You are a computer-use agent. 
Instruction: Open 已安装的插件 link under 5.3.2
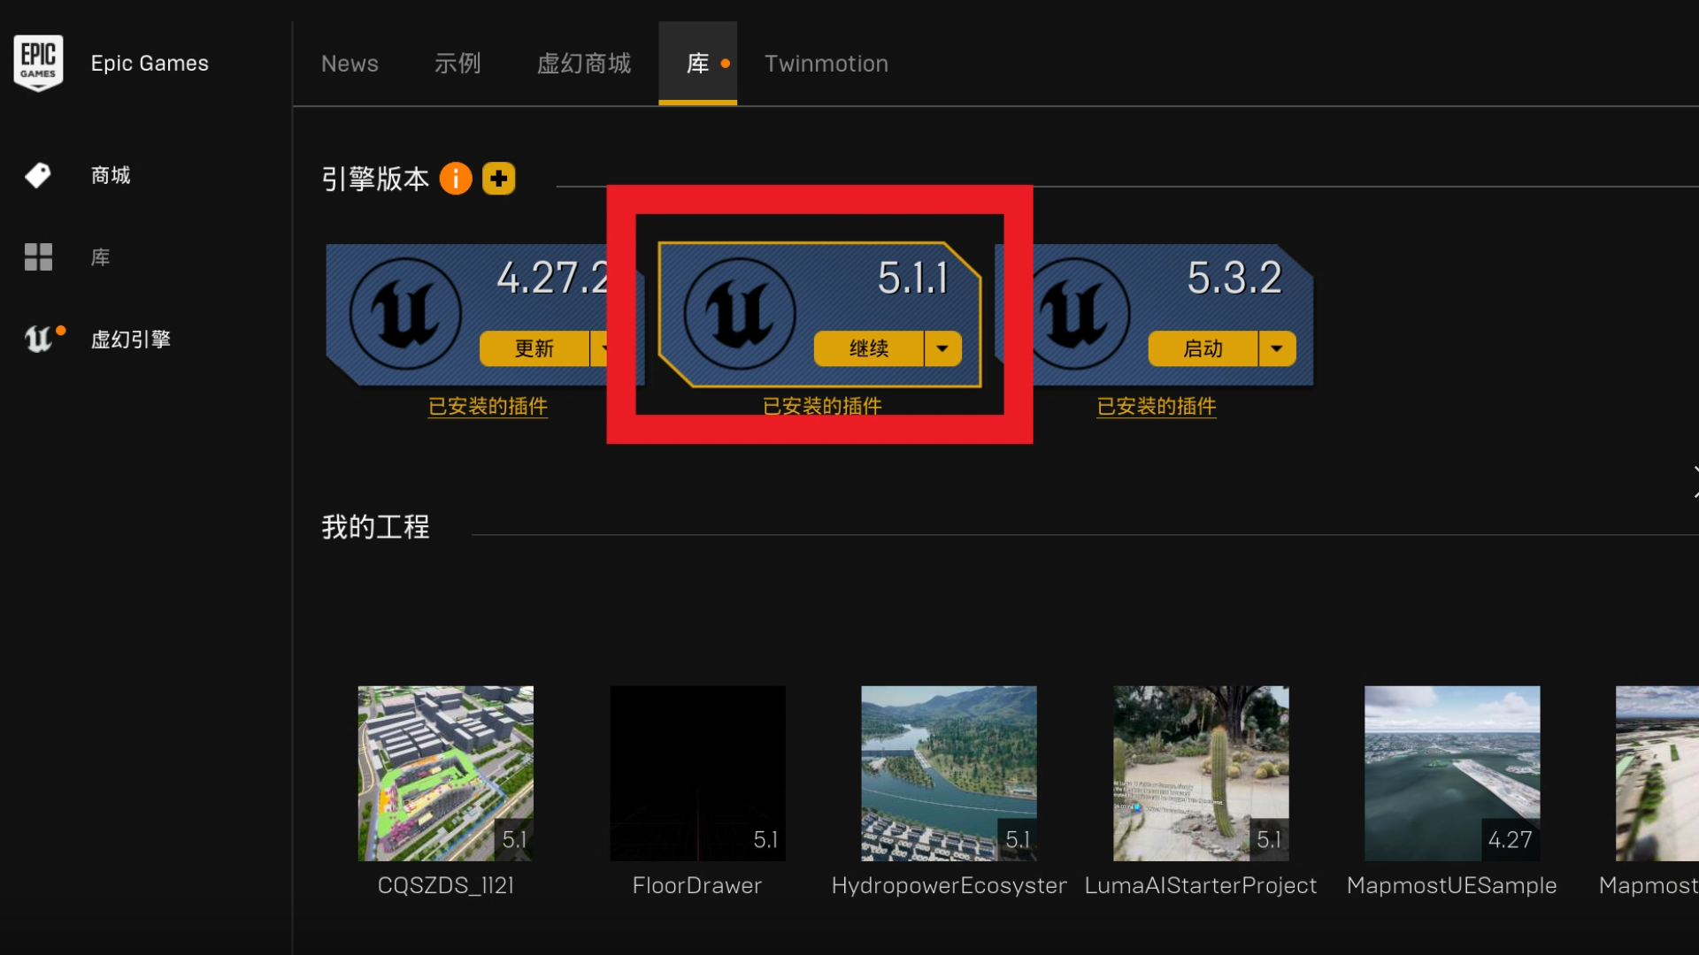pos(1157,406)
